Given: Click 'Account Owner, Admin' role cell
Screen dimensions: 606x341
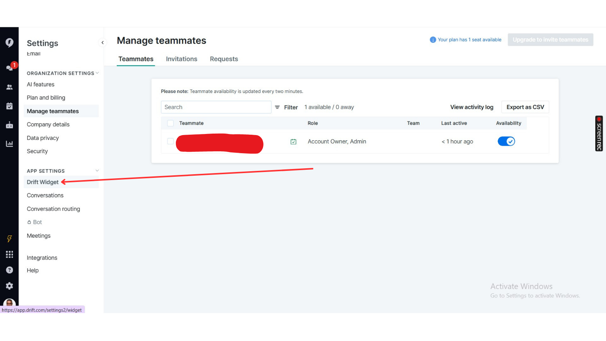Looking at the screenshot, I should [x=337, y=141].
